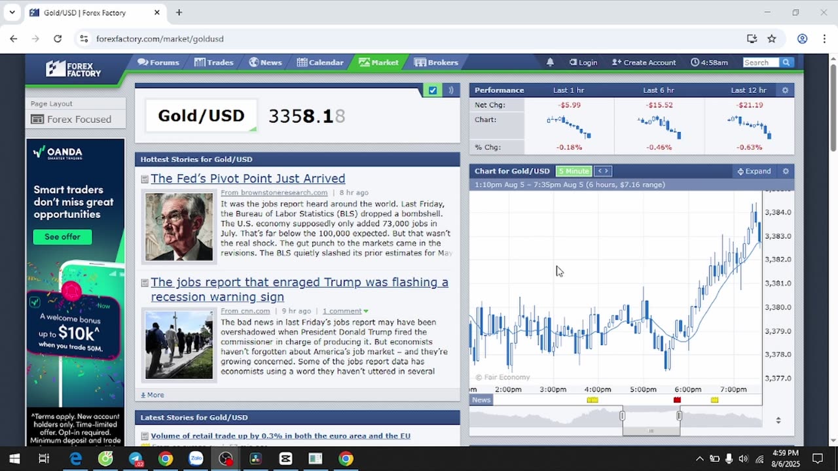This screenshot has width=838, height=471.
Task: Open the Gold/USD instrument selector
Action: [x=201, y=116]
